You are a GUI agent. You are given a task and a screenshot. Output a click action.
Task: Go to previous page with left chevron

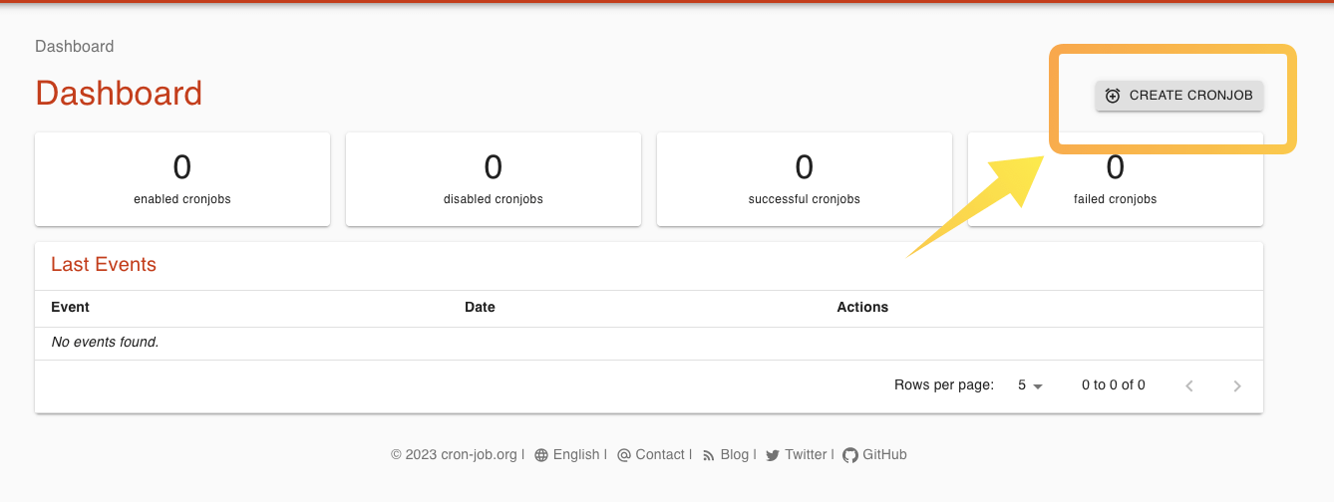tap(1189, 385)
